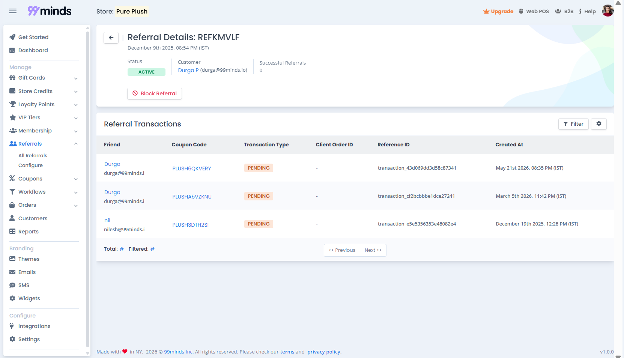The height and width of the screenshot is (358, 624).
Task: Click the VIP Tiers star icon
Action: [x=12, y=117]
